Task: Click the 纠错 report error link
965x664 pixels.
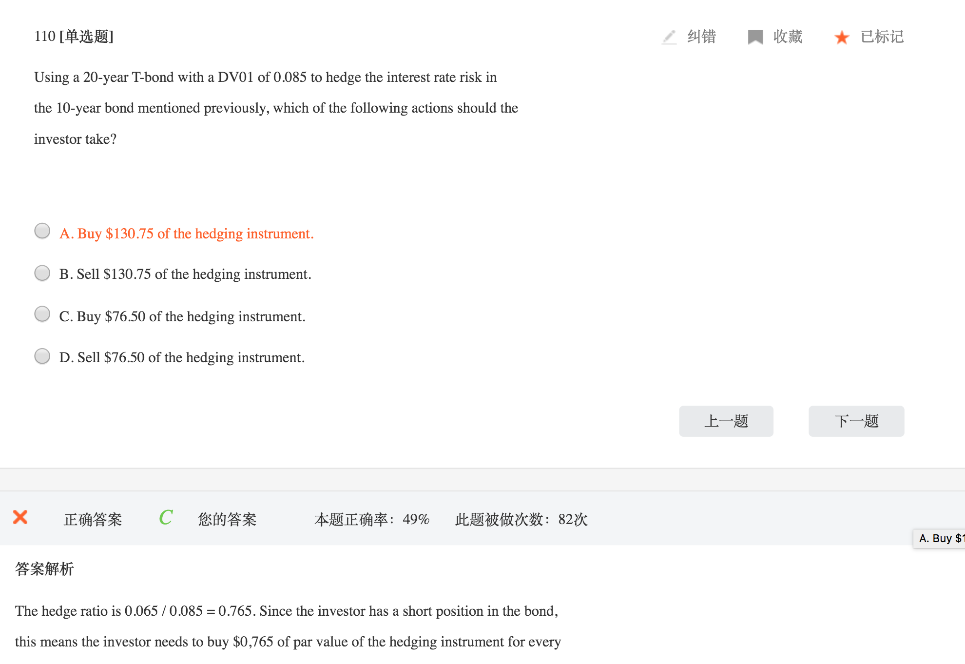Action: tap(701, 37)
